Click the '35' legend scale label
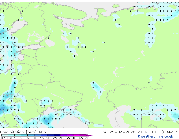Viewport: 179px width, 139px height. [68, 138]
